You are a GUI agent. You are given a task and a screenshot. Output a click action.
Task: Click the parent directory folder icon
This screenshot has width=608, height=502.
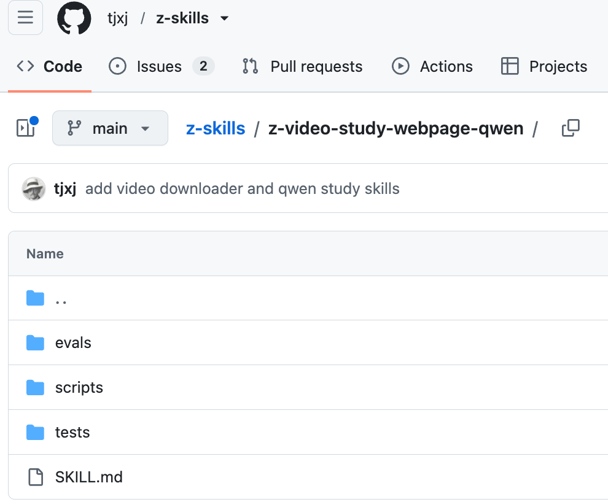35,298
